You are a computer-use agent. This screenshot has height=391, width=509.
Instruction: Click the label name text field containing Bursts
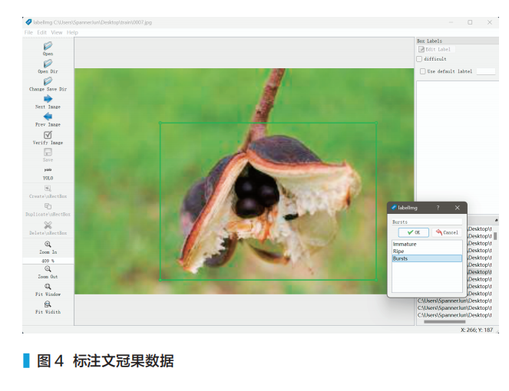pos(427,222)
